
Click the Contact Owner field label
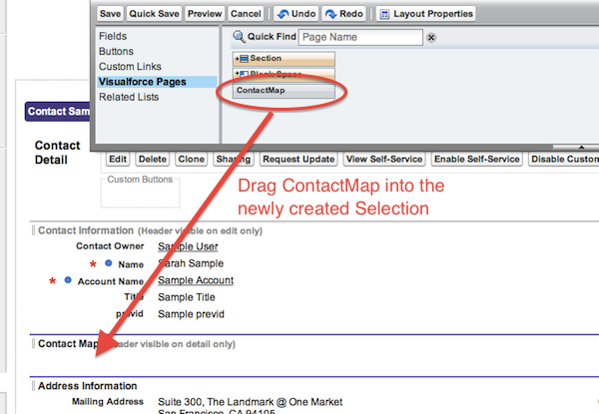(x=110, y=246)
